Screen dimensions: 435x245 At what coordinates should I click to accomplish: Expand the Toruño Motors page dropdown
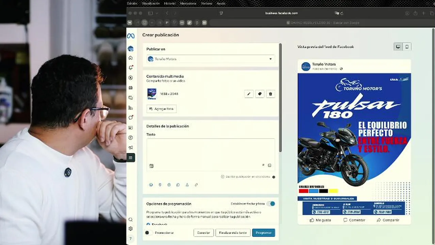pos(211,59)
